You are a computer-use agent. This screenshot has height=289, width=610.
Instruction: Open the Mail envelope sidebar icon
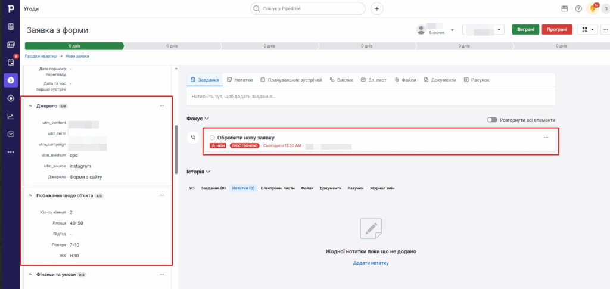pos(11,134)
